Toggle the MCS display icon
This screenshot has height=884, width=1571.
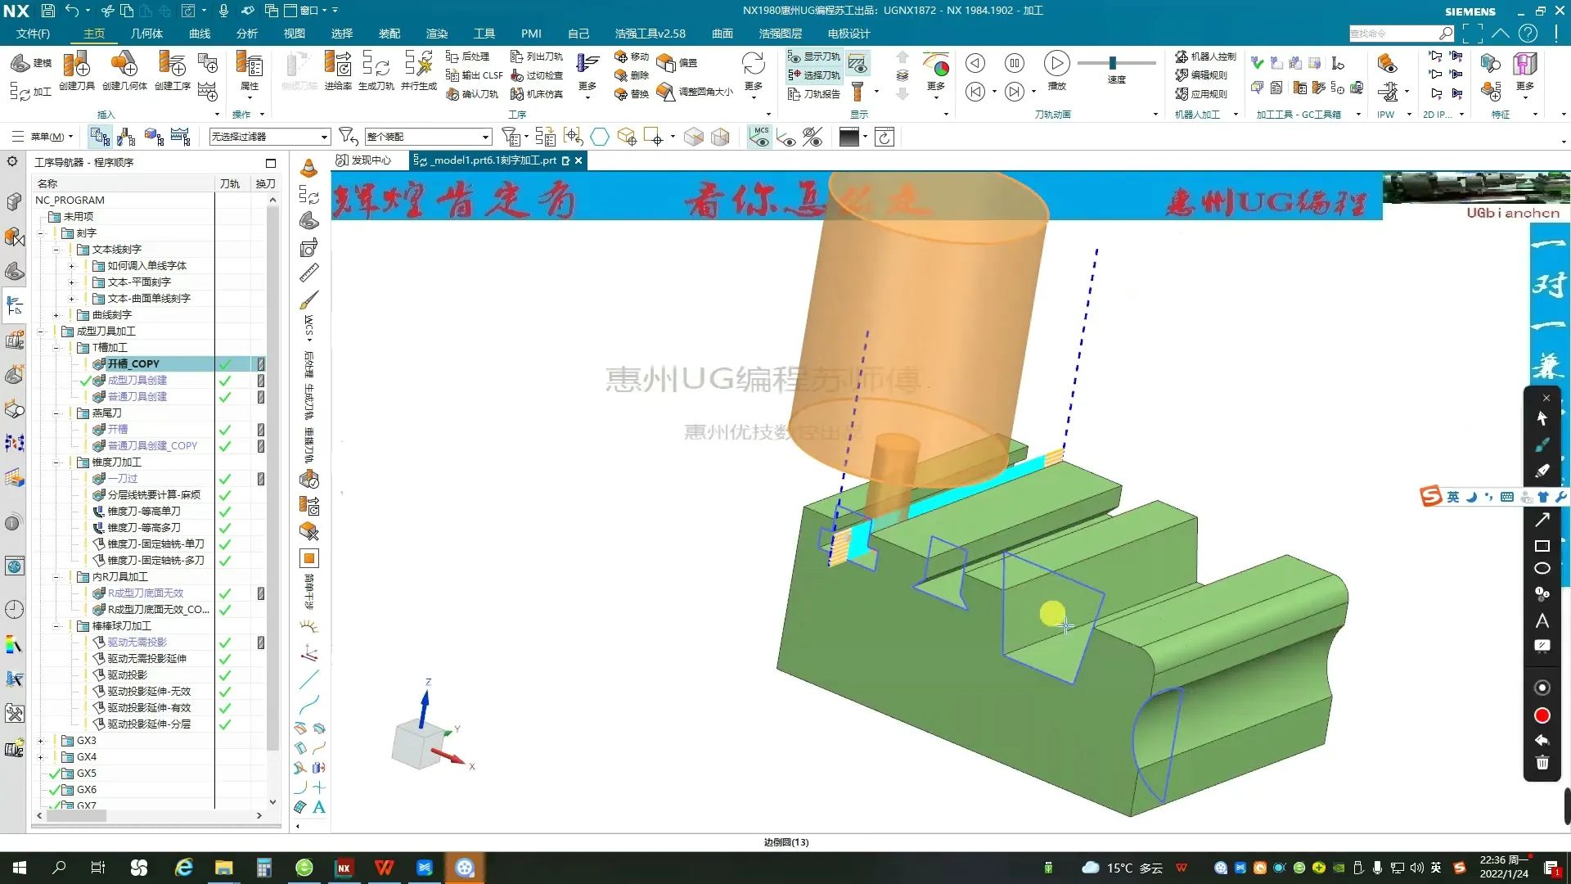point(760,137)
